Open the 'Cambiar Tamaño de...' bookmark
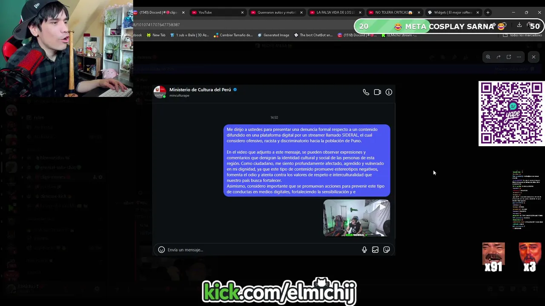 pyautogui.click(x=233, y=35)
